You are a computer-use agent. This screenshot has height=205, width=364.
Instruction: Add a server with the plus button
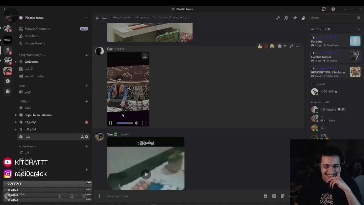pyautogui.click(x=8, y=81)
